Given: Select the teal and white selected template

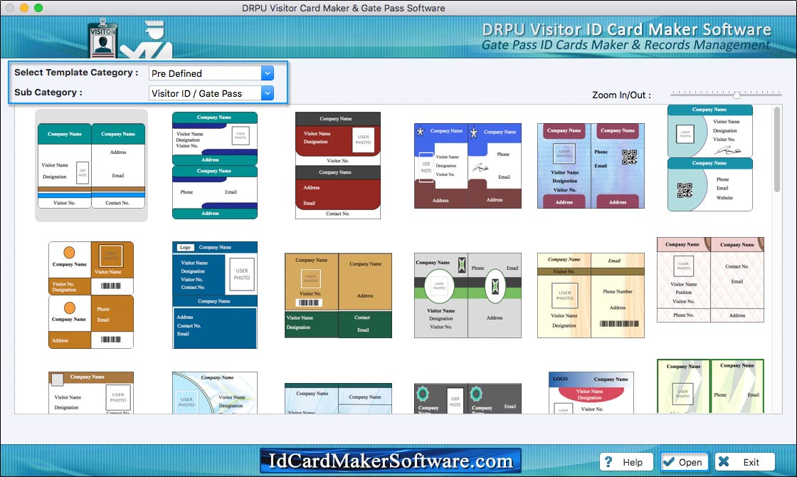Looking at the screenshot, I should coord(92,166).
